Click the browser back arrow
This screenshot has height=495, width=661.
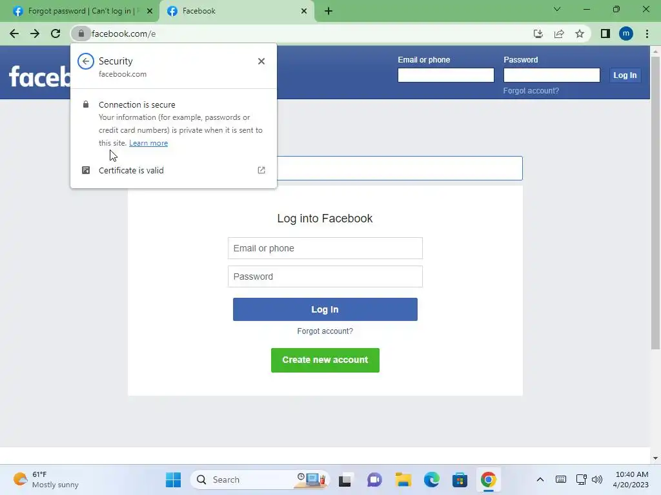point(14,34)
